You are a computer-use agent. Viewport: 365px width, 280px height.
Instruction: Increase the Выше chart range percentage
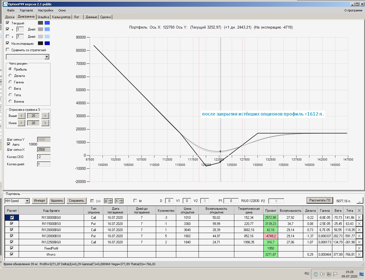point(45,116)
